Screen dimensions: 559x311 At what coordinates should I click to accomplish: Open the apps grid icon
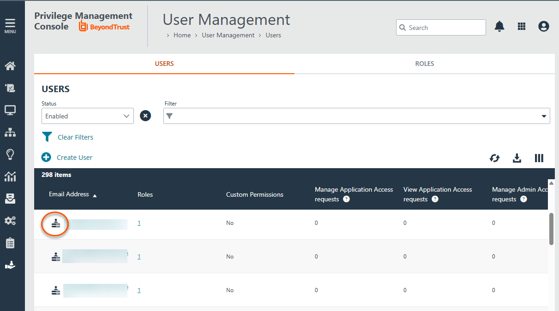522,27
